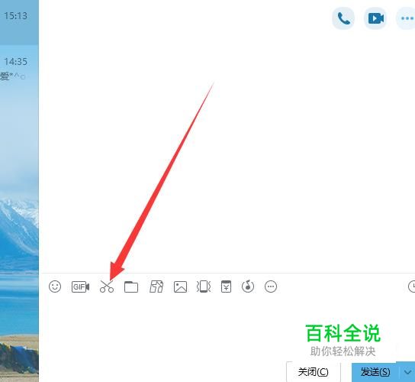
Task: Click the 关闭(C) button
Action: click(x=314, y=372)
